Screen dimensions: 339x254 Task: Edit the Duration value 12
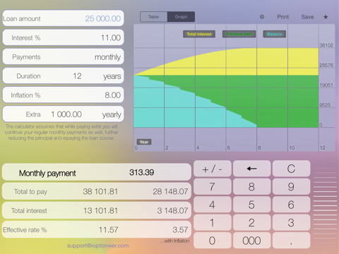[x=77, y=76]
